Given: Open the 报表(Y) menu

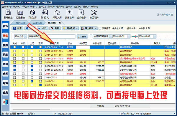Looking at the screenshot, I should click(86, 7).
